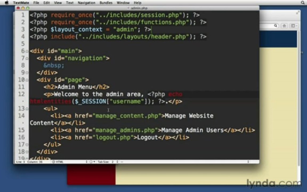The height and width of the screenshot is (192, 307).
Task: Open the symbol list popup in the status bar
Action: [185, 162]
